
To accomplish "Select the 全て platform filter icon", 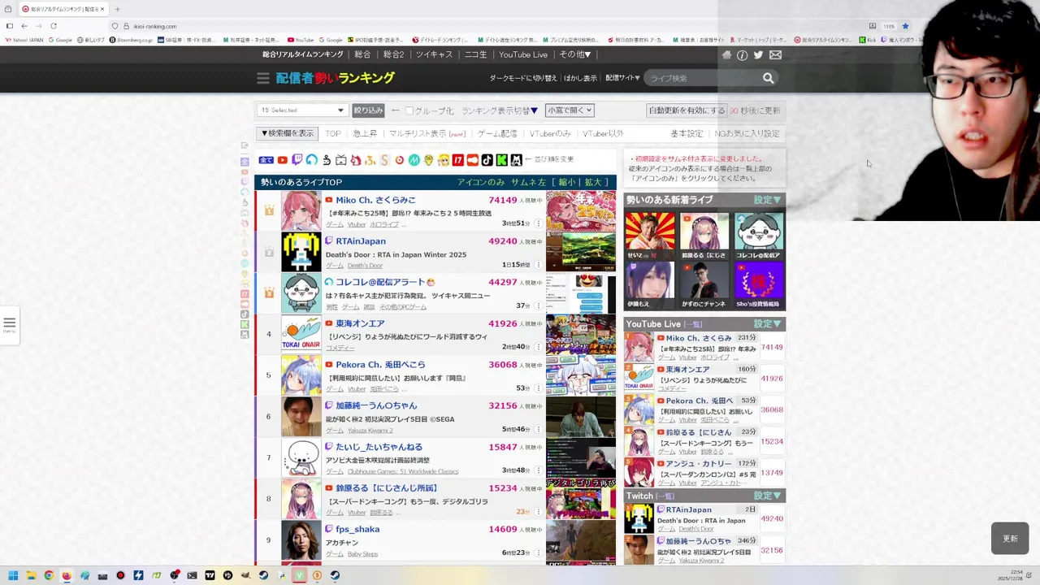I will 266,160.
